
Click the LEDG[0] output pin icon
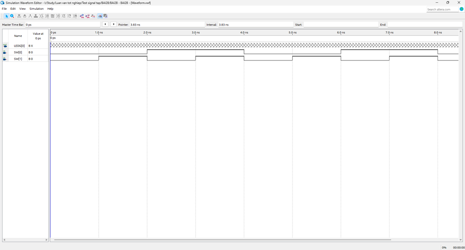[5, 46]
